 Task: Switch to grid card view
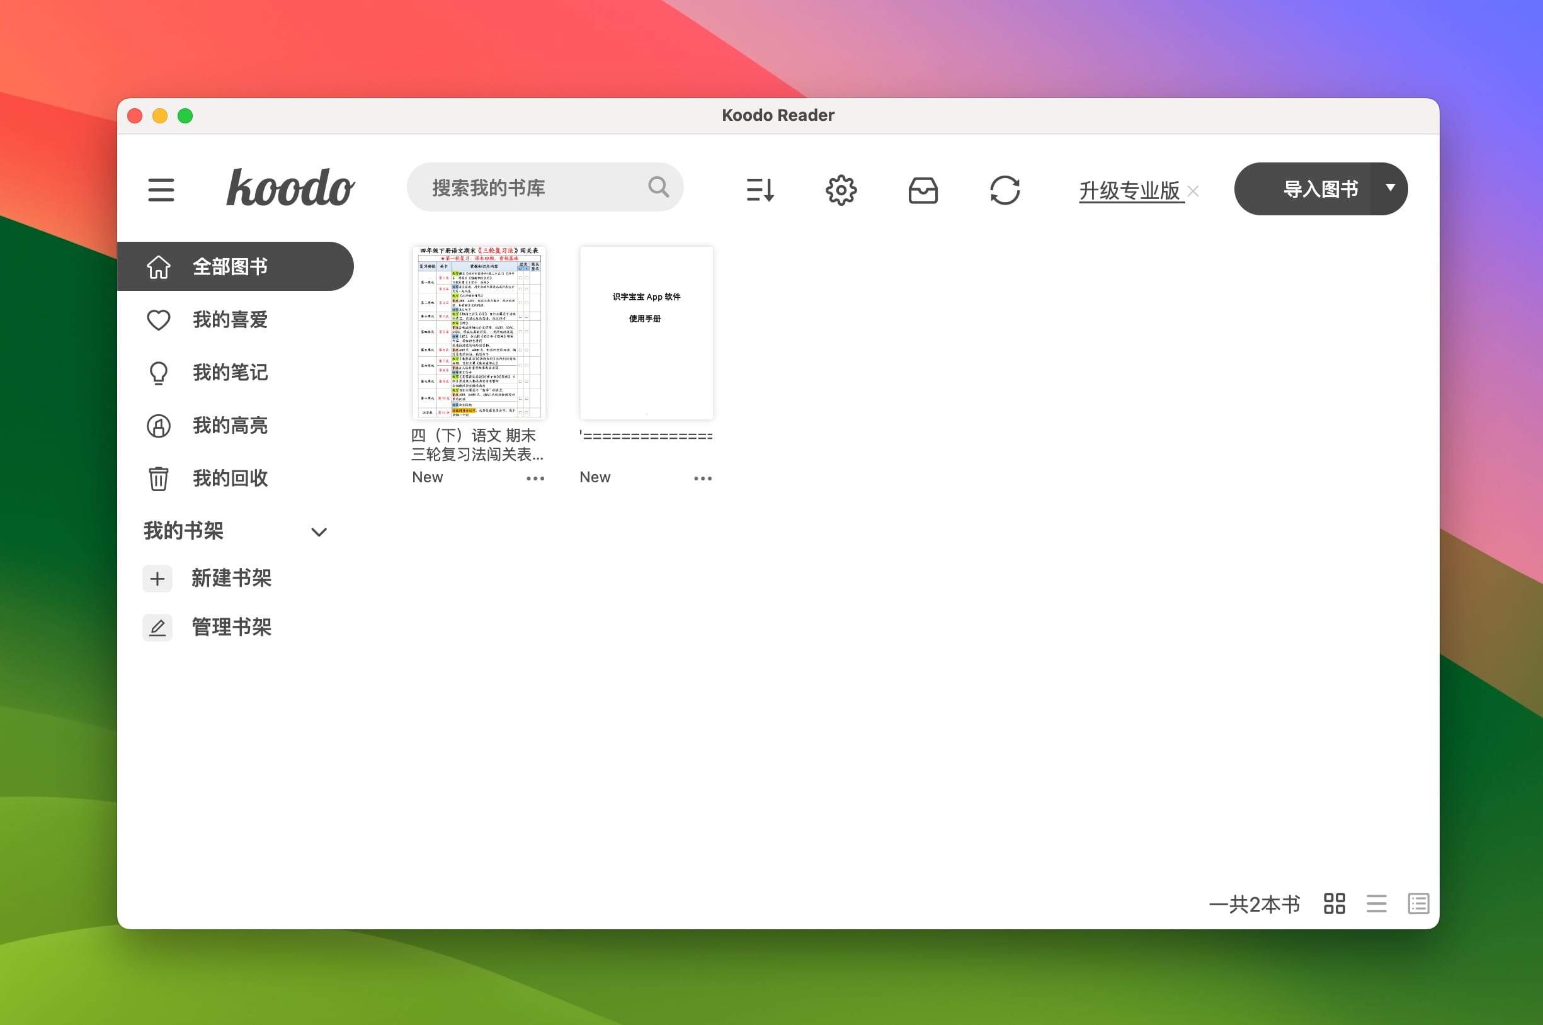(x=1335, y=903)
